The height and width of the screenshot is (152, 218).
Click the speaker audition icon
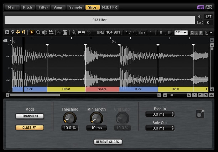tap(45, 32)
